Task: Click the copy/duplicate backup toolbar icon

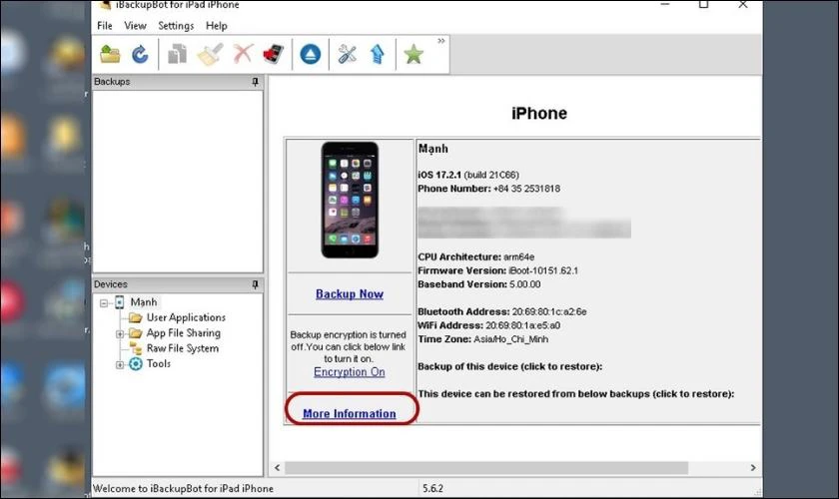Action: [x=177, y=54]
